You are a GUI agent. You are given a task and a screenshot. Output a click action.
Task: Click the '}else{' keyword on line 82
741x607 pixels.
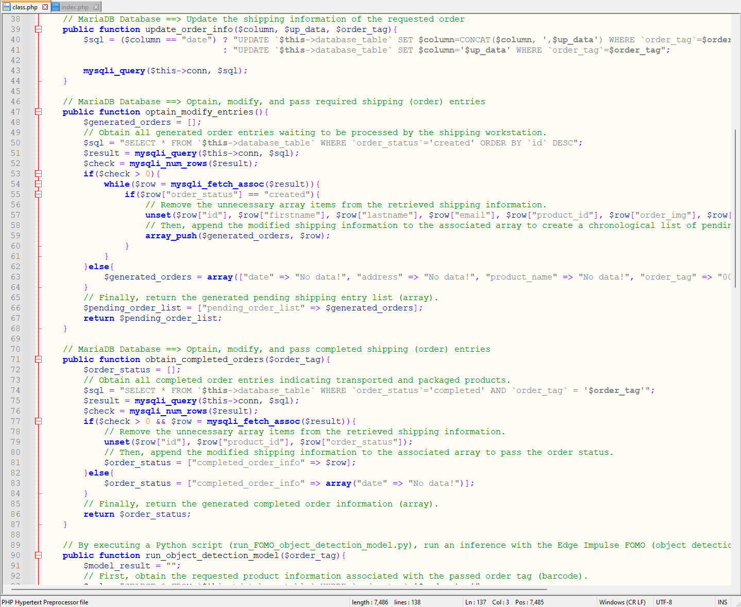tap(99, 473)
